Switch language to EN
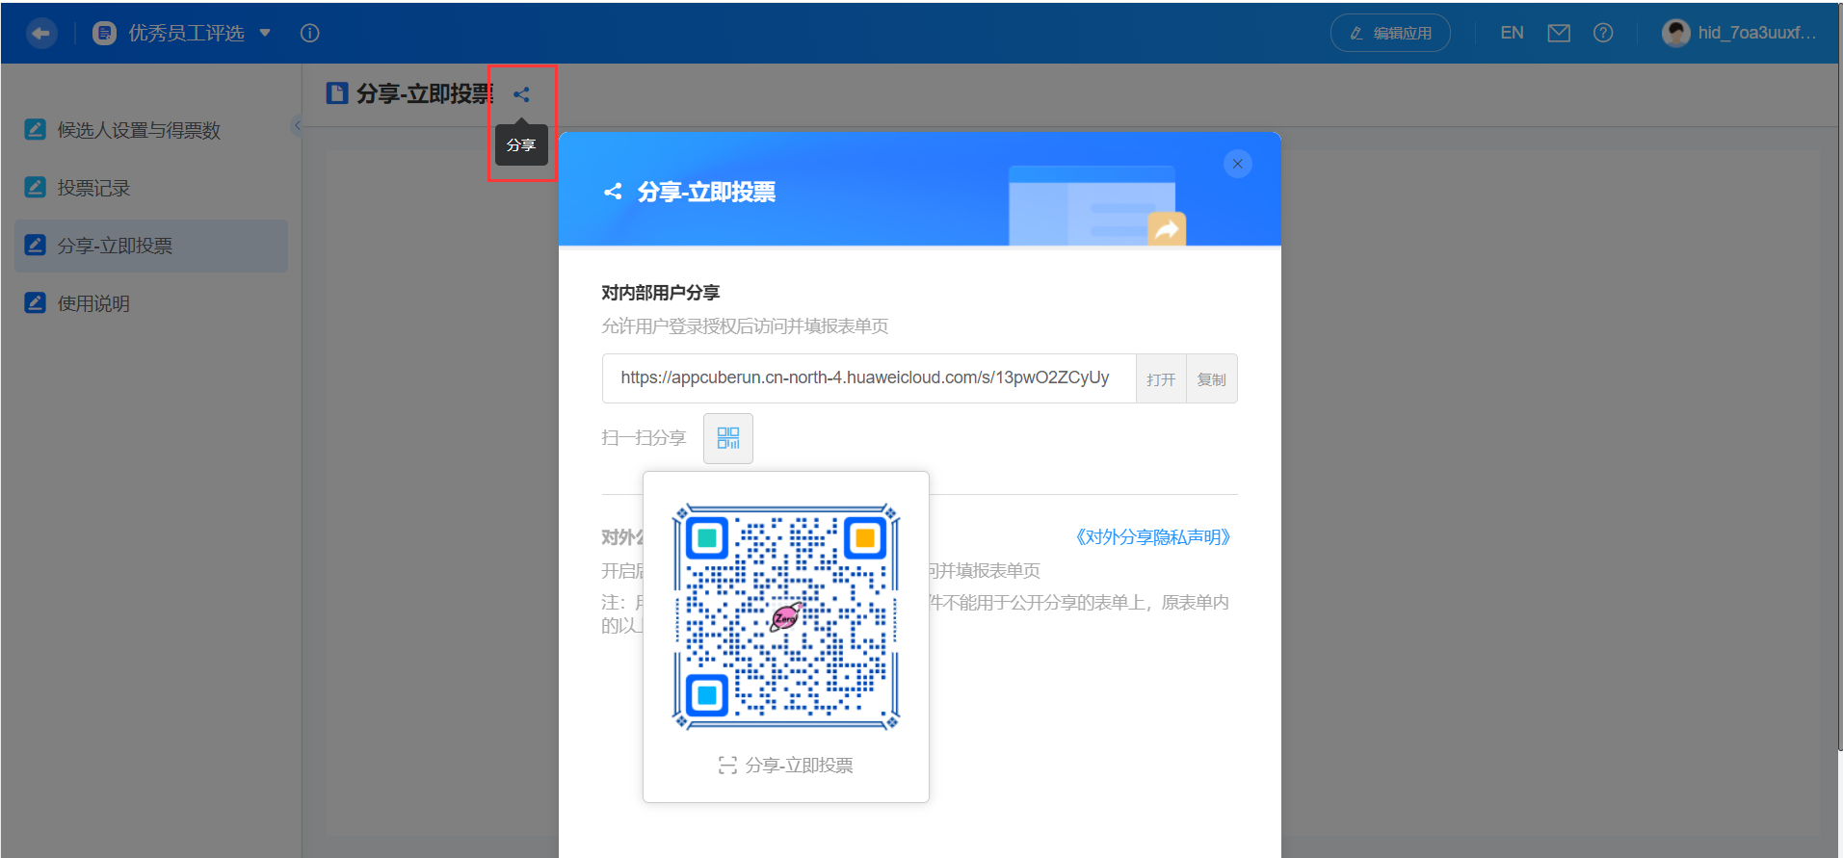 click(1512, 33)
